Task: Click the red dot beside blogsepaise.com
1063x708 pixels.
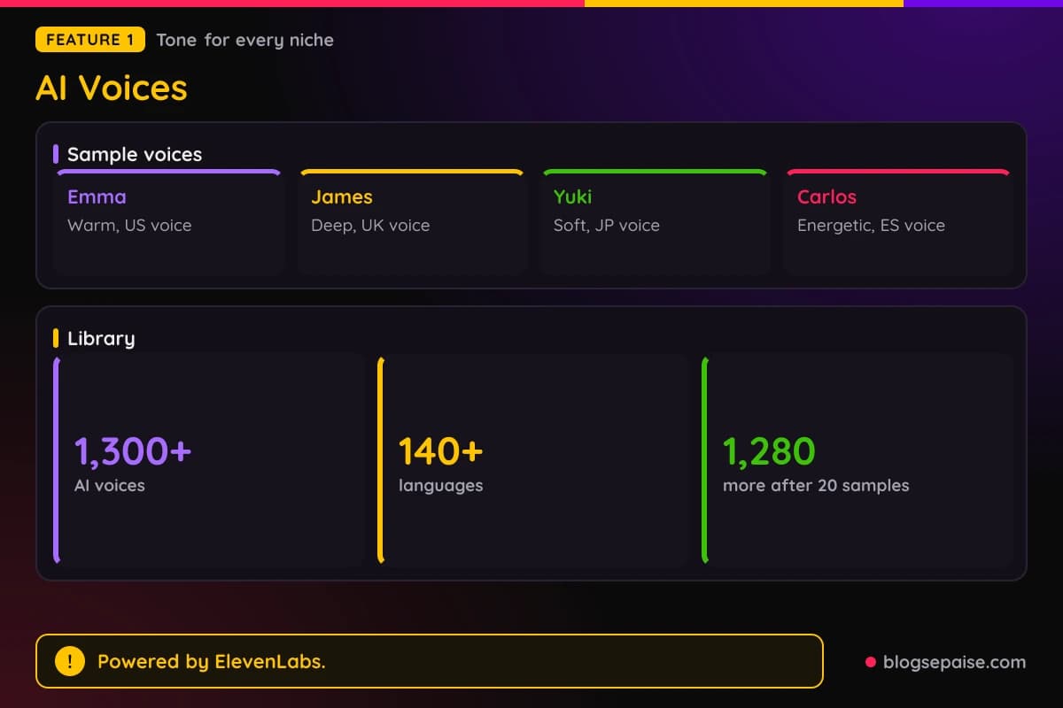Action: pos(870,662)
